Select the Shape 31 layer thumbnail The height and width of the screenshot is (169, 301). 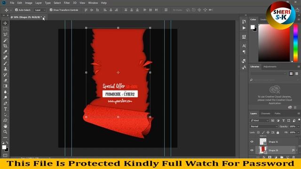[x=263, y=142]
